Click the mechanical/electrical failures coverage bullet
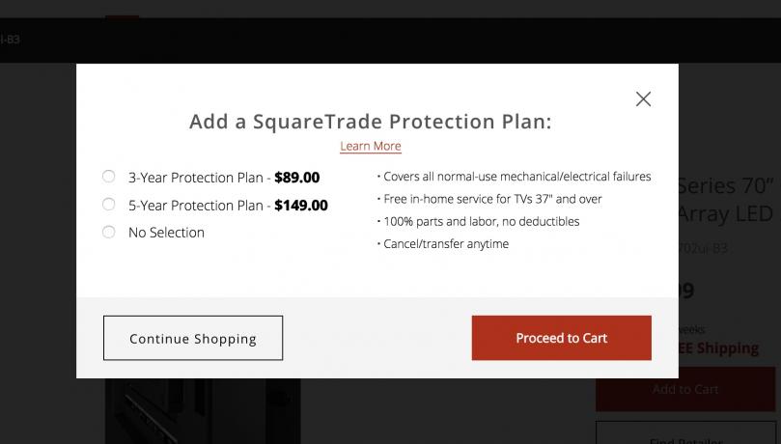The width and height of the screenshot is (781, 444). (516, 177)
